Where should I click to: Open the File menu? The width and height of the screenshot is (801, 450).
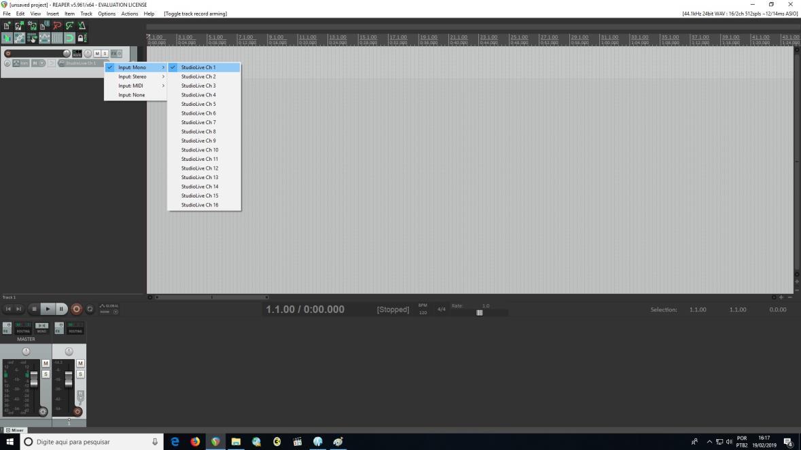pyautogui.click(x=7, y=14)
